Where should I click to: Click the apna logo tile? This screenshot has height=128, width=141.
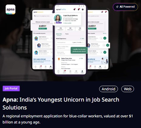point(11,9)
